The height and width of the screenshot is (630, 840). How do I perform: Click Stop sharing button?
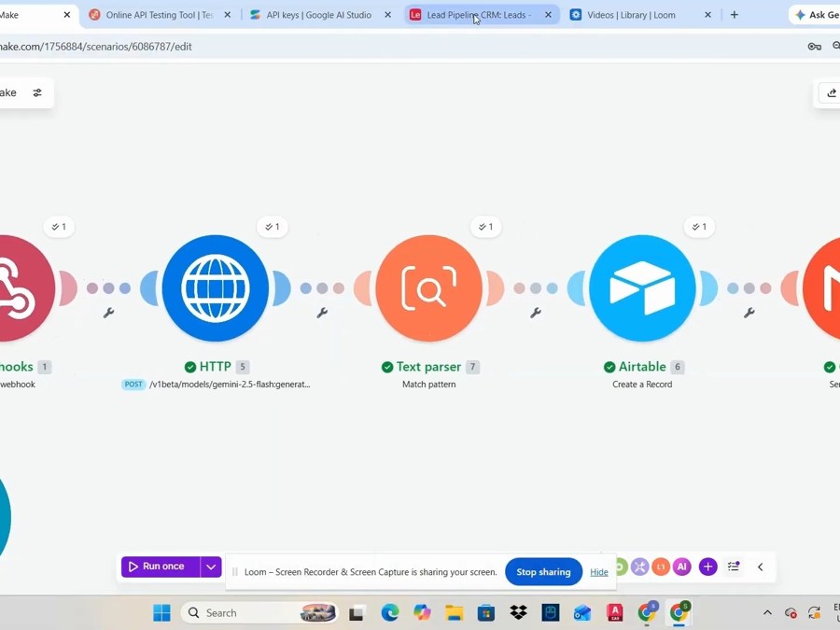click(543, 571)
